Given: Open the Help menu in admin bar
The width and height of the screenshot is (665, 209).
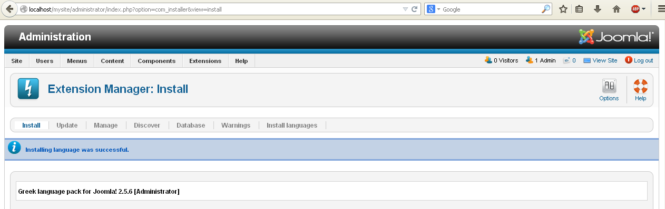Looking at the screenshot, I should tap(241, 61).
